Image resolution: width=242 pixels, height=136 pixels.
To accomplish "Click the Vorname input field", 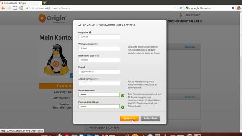I will tap(99, 48).
